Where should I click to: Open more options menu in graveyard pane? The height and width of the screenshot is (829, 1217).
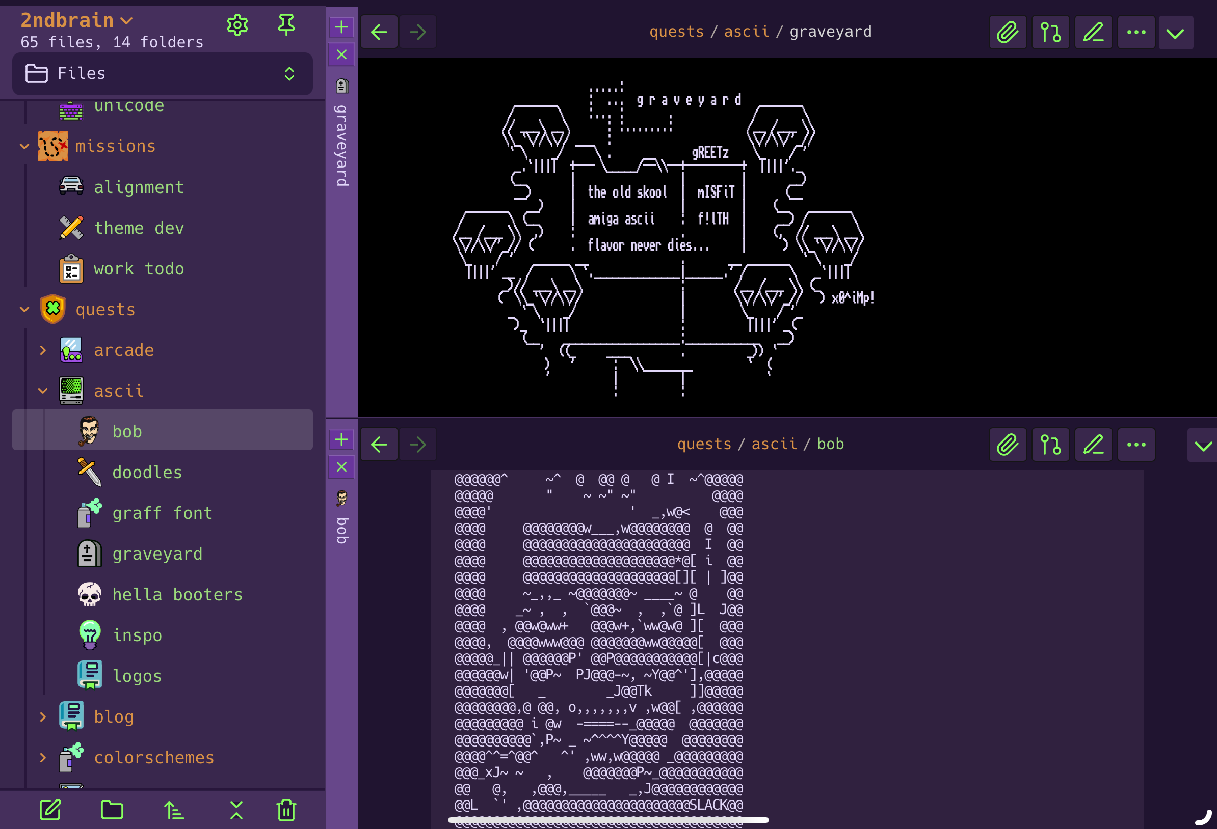tap(1136, 33)
